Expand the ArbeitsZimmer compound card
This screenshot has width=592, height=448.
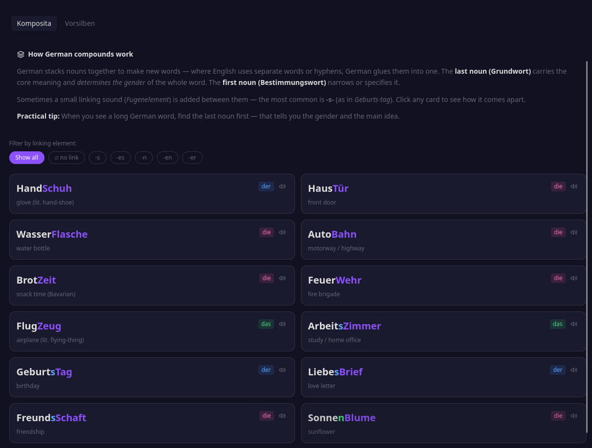point(443,331)
